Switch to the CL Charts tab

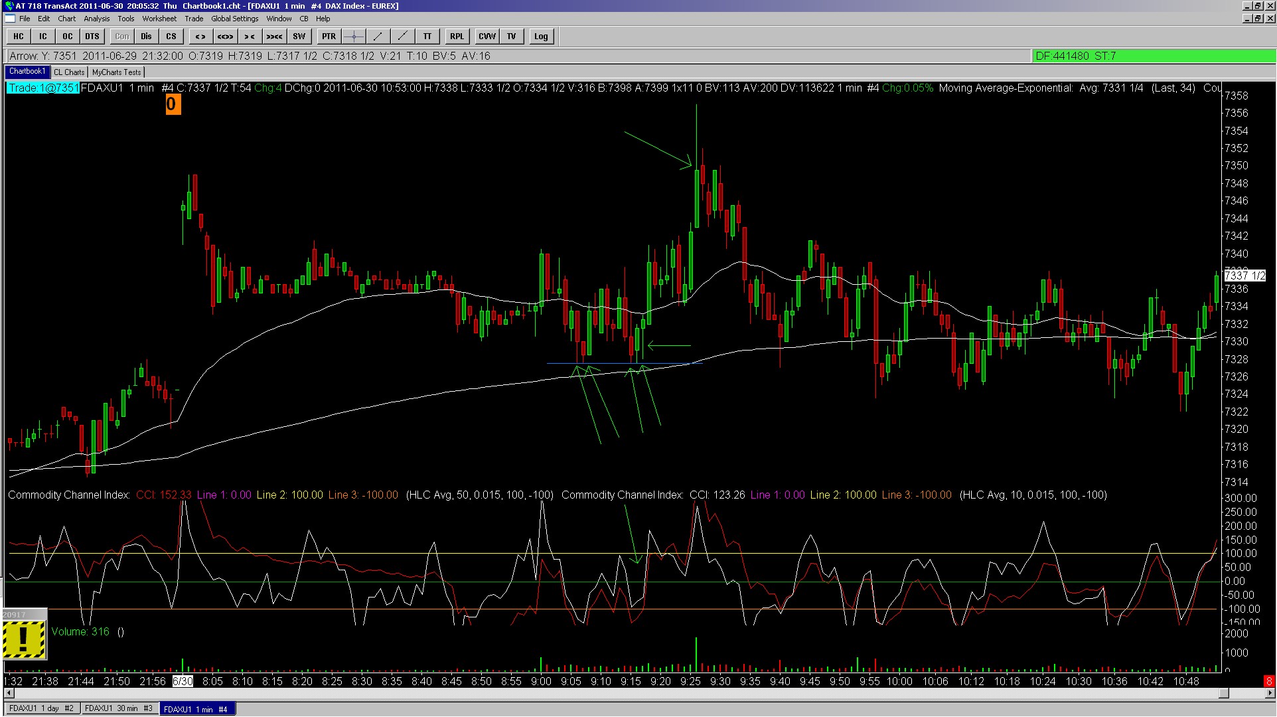click(69, 72)
